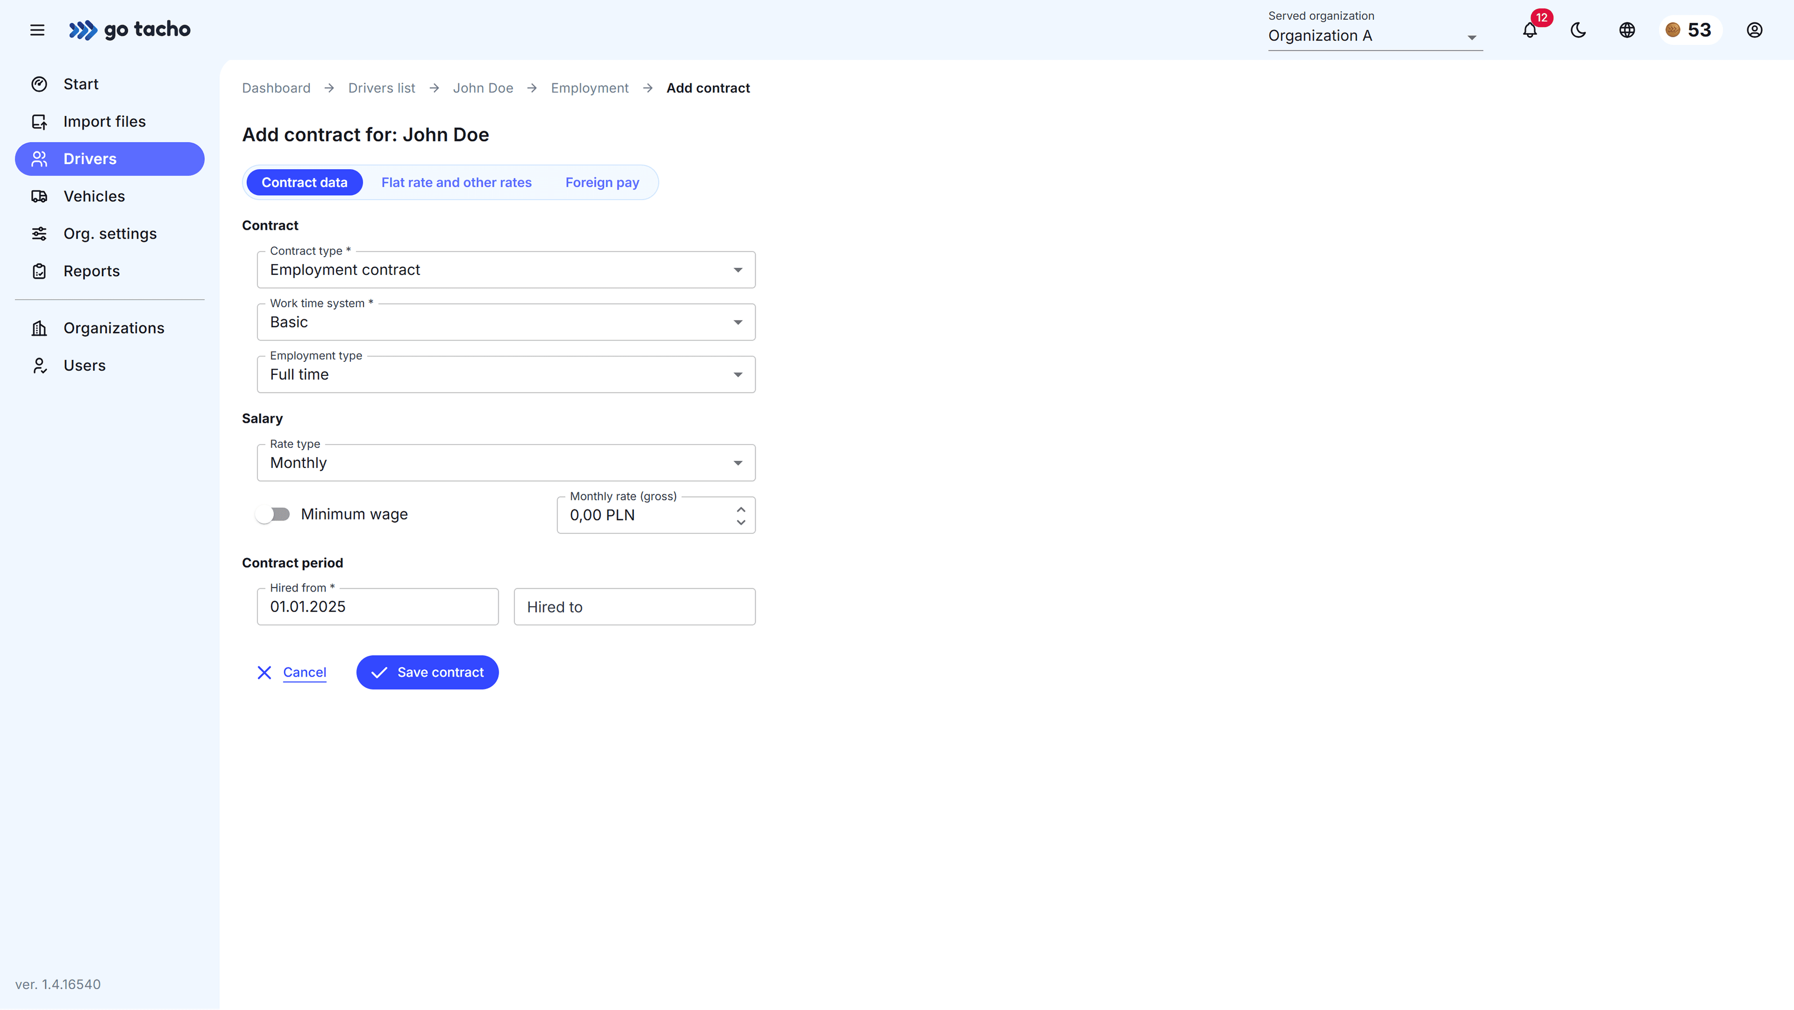The height and width of the screenshot is (1010, 1794).
Task: Open the Reports section
Action: point(91,270)
